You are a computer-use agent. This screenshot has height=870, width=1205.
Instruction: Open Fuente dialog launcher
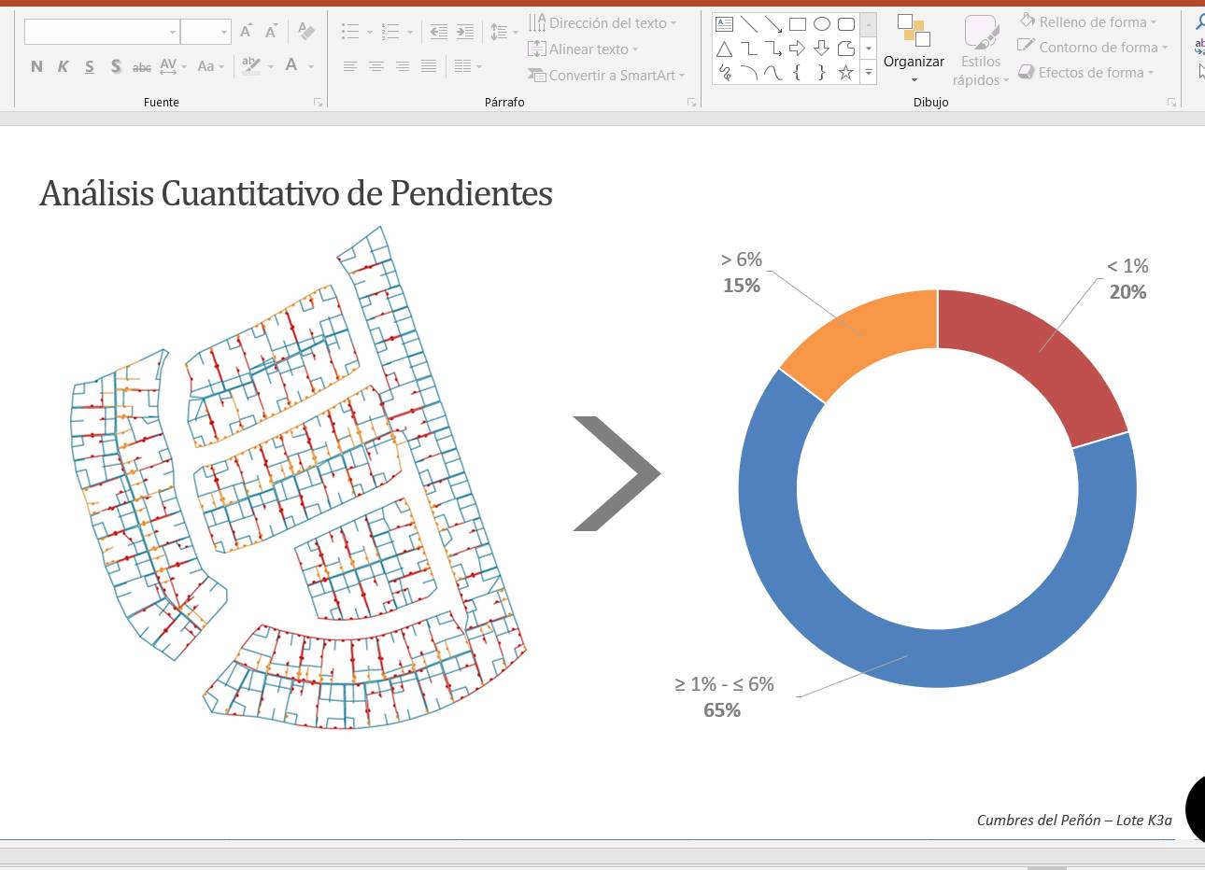318,103
